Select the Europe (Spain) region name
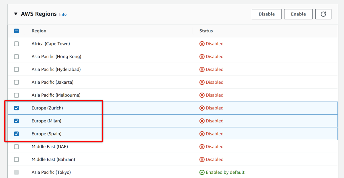Screen dimensions: 344x178 point(46,134)
